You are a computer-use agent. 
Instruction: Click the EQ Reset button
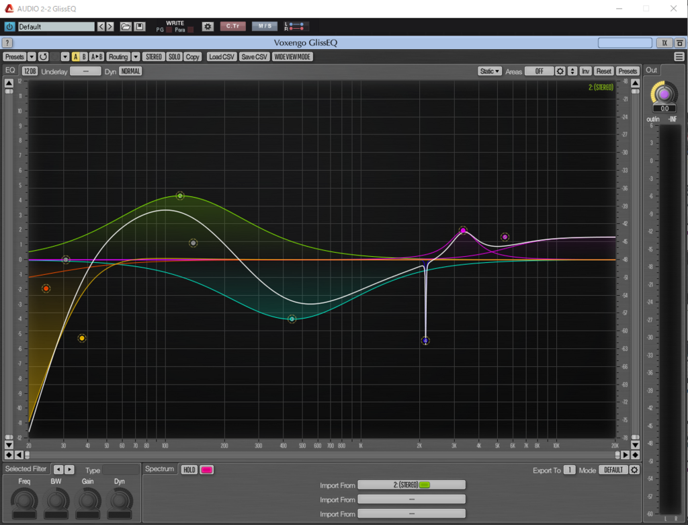[604, 71]
